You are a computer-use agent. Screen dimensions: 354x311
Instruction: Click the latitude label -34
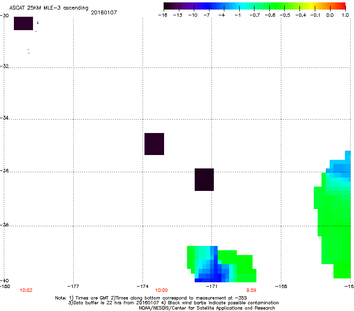pyautogui.click(x=4, y=118)
